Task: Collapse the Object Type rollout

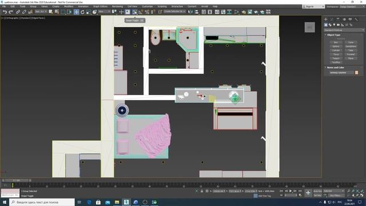Action: coord(333,35)
